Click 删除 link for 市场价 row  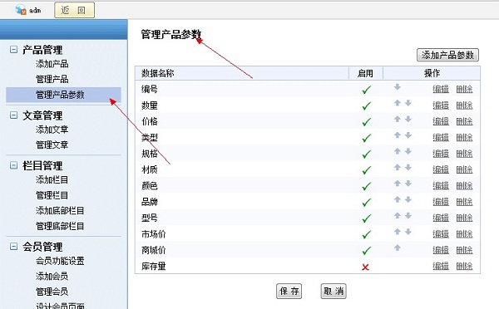click(464, 234)
